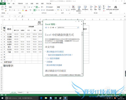This screenshot has height=100, width=126.
Task: Click the increase decimal icon
Action: (x=67, y=10)
